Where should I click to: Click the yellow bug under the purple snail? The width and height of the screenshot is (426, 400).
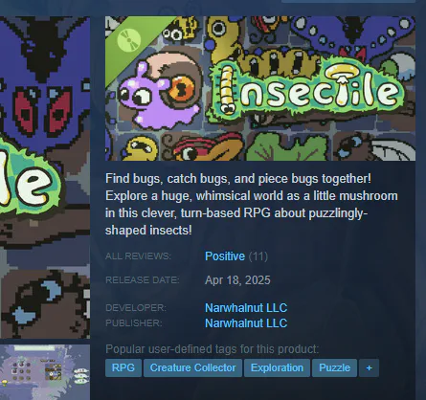141,148
